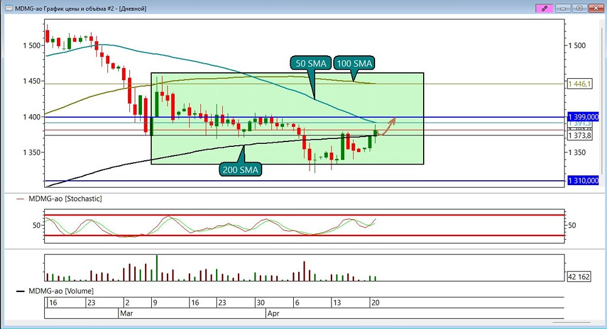Maximize the MDMG-ao chart window
Viewport: 607px width, 329px height.
pyautogui.click(x=579, y=8)
